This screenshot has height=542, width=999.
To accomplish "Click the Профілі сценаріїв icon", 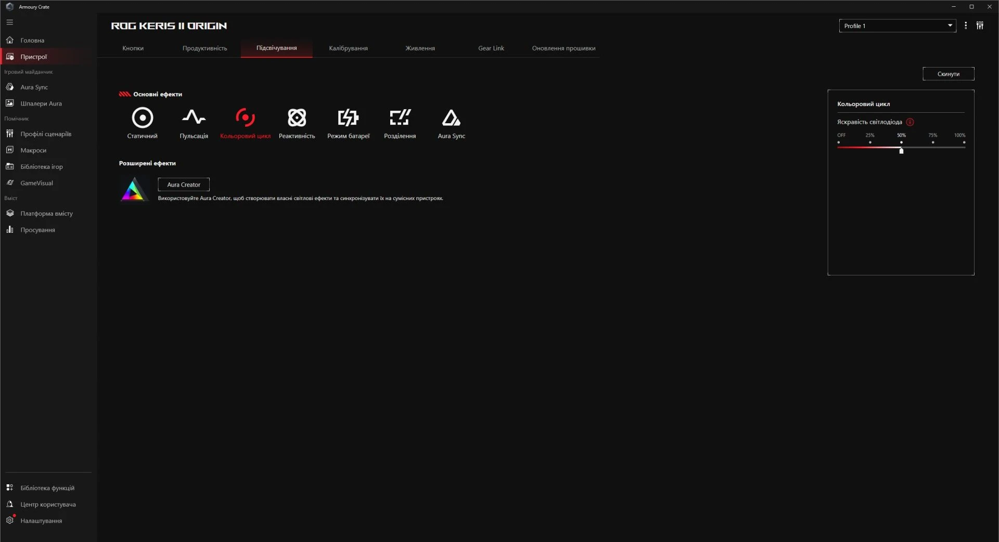I will pos(10,134).
